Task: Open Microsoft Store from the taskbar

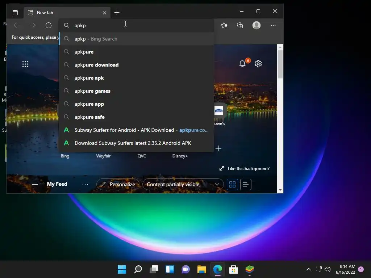Action: click(x=234, y=269)
